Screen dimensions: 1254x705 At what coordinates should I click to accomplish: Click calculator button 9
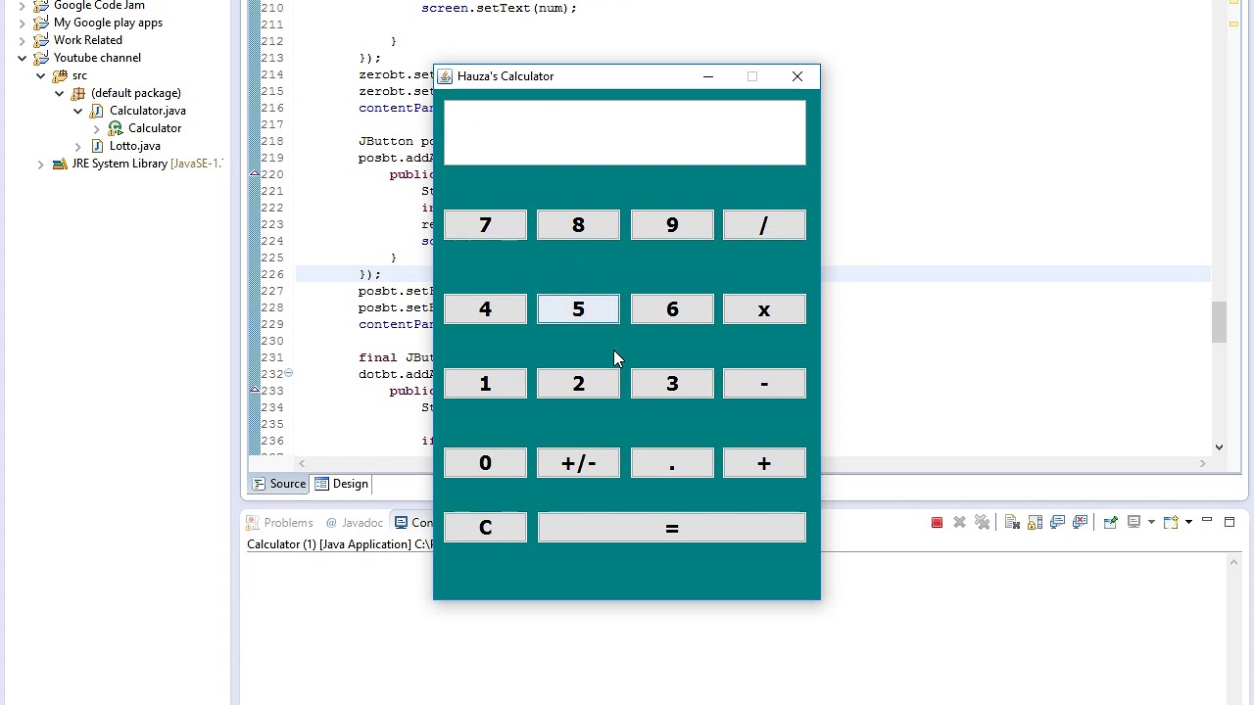672,225
